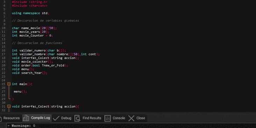Click '#include <charconv>' line
The image size is (256, 128).
[x=30, y=6]
